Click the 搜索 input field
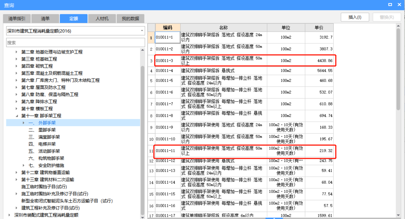This screenshot has height=219, width=405. (x=76, y=43)
